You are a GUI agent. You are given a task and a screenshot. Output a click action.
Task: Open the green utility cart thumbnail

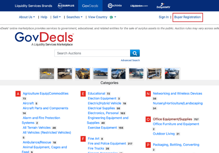coord(136,74)
